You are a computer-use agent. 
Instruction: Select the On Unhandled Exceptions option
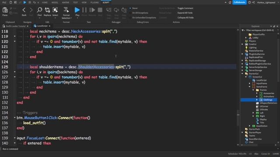[x=143, y=17]
